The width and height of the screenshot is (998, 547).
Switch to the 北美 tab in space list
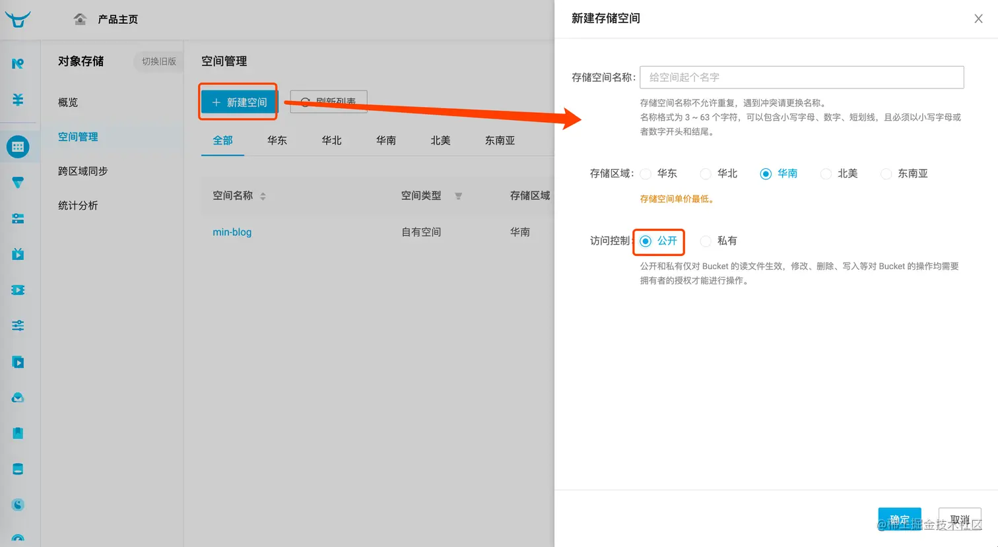[x=440, y=141]
